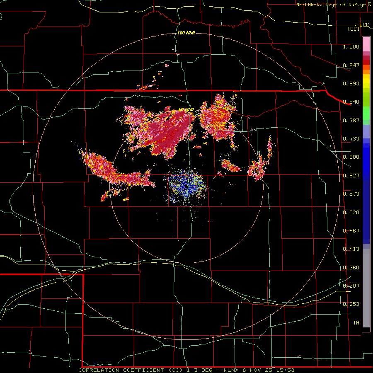Click the 0.467 legend value
This screenshot has width=373, height=373.
click(x=351, y=231)
